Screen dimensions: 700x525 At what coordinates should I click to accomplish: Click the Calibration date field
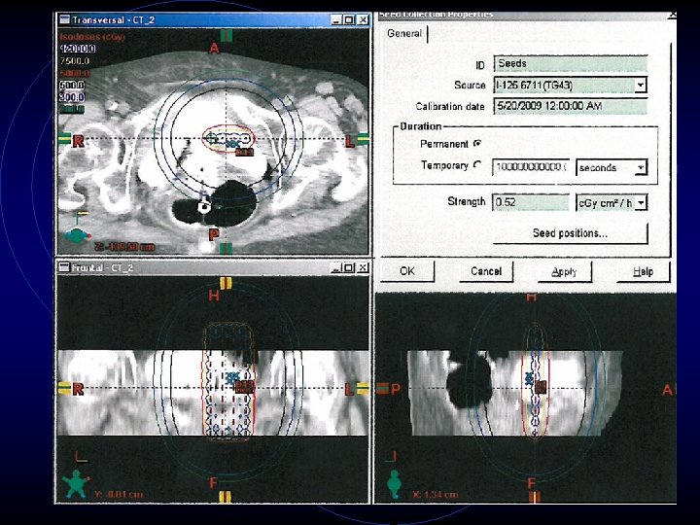click(x=570, y=106)
